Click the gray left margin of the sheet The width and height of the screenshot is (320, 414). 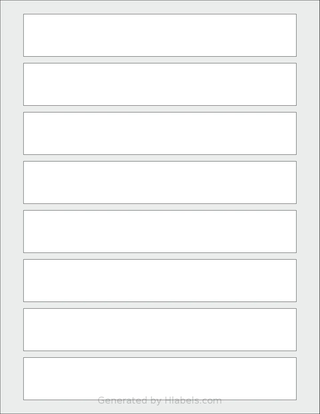tap(12, 207)
